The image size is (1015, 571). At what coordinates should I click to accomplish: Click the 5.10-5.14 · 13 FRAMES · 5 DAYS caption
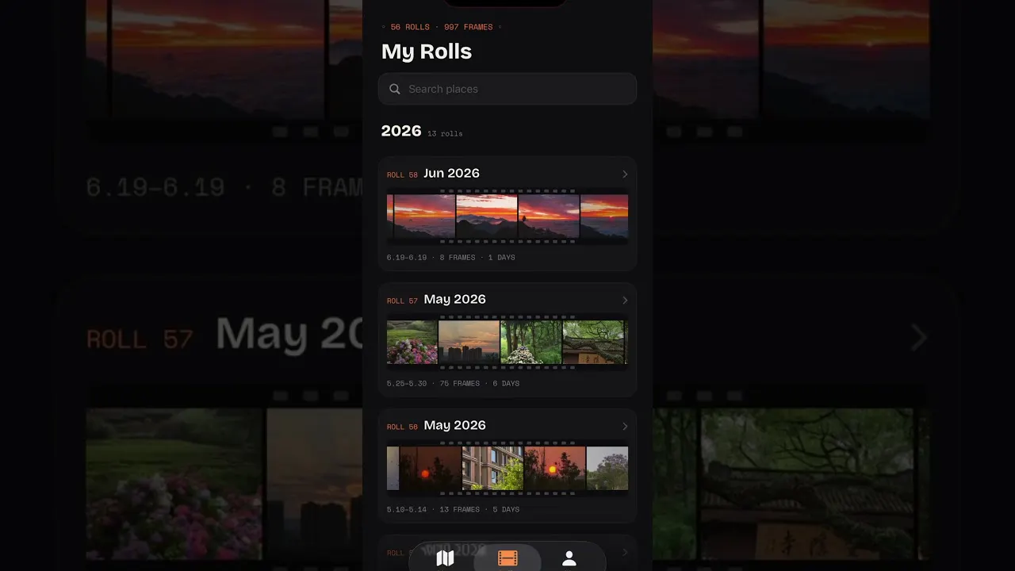pyautogui.click(x=454, y=510)
